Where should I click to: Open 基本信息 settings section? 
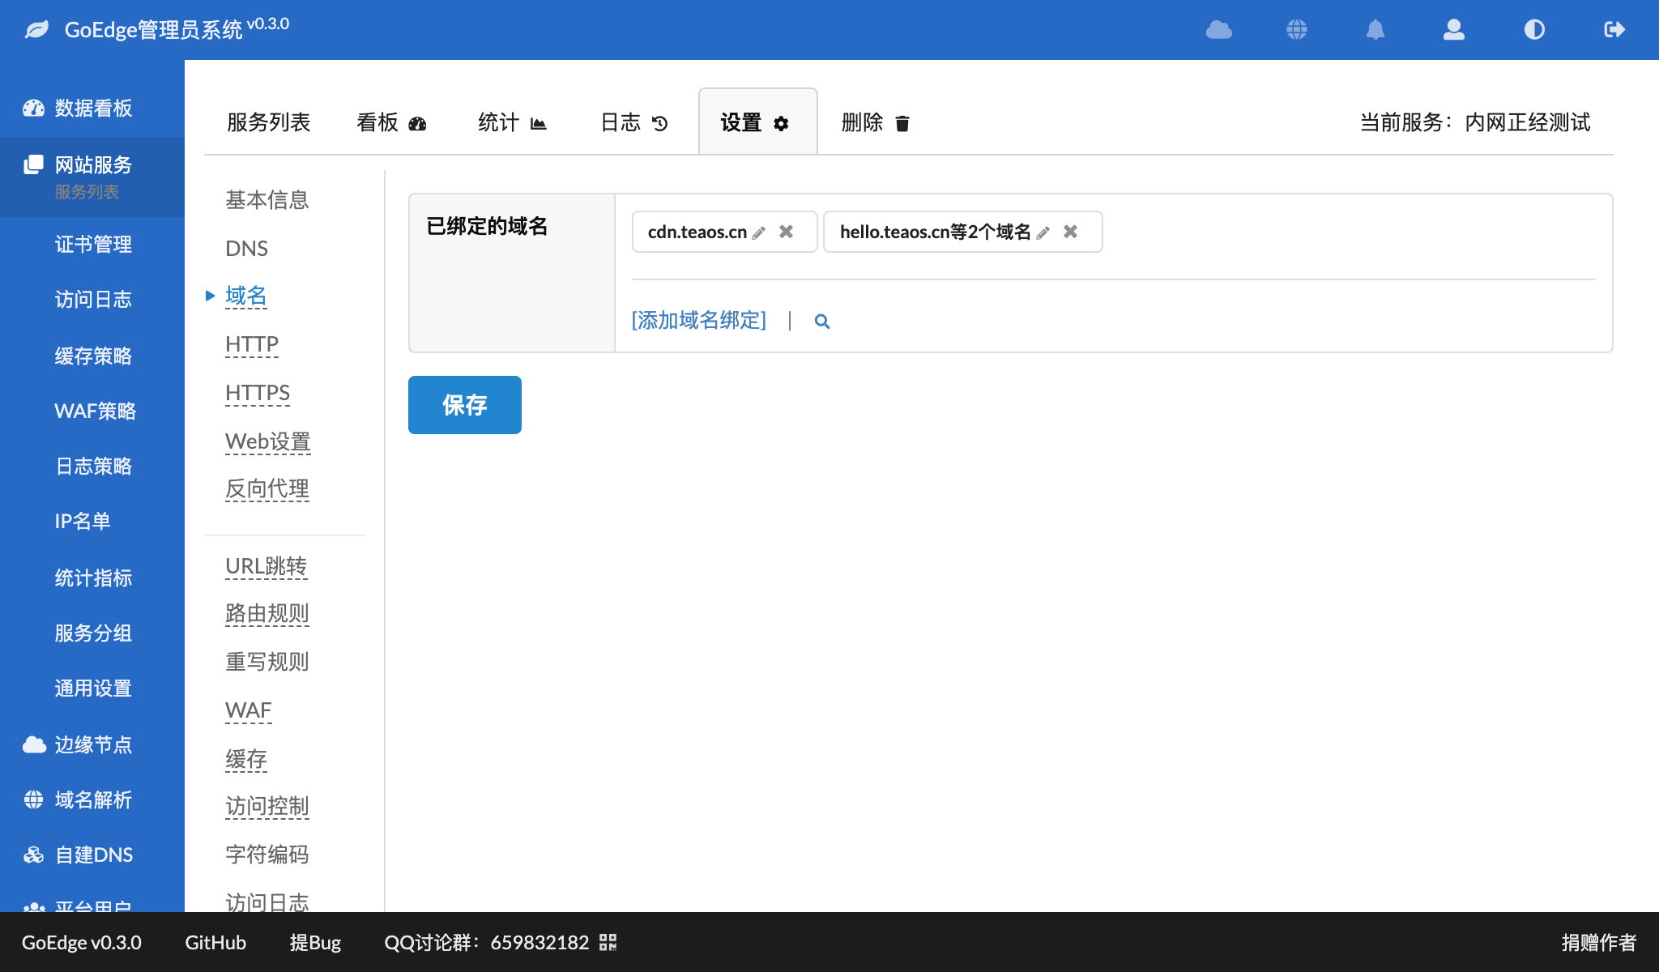[267, 200]
